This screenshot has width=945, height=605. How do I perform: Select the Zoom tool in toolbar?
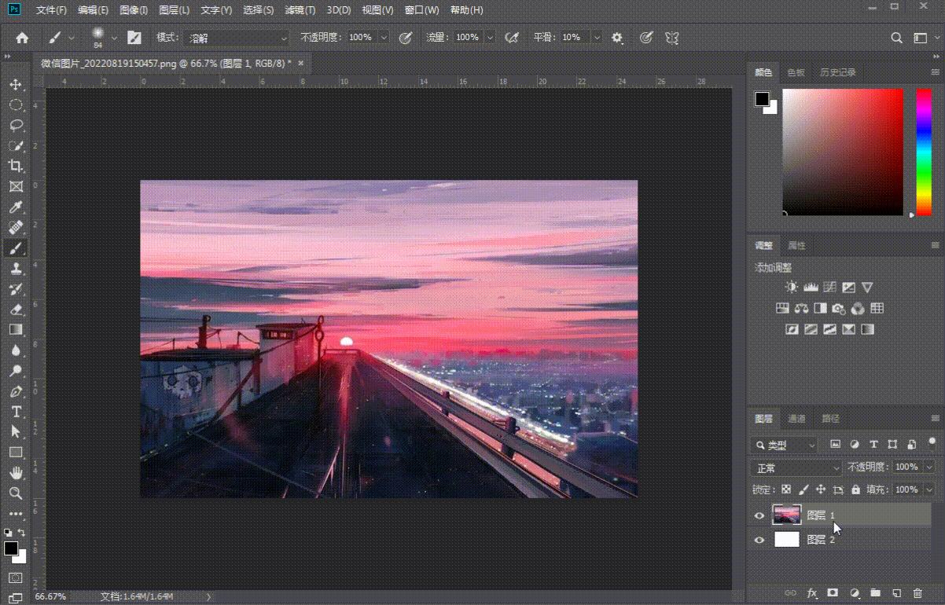point(15,493)
